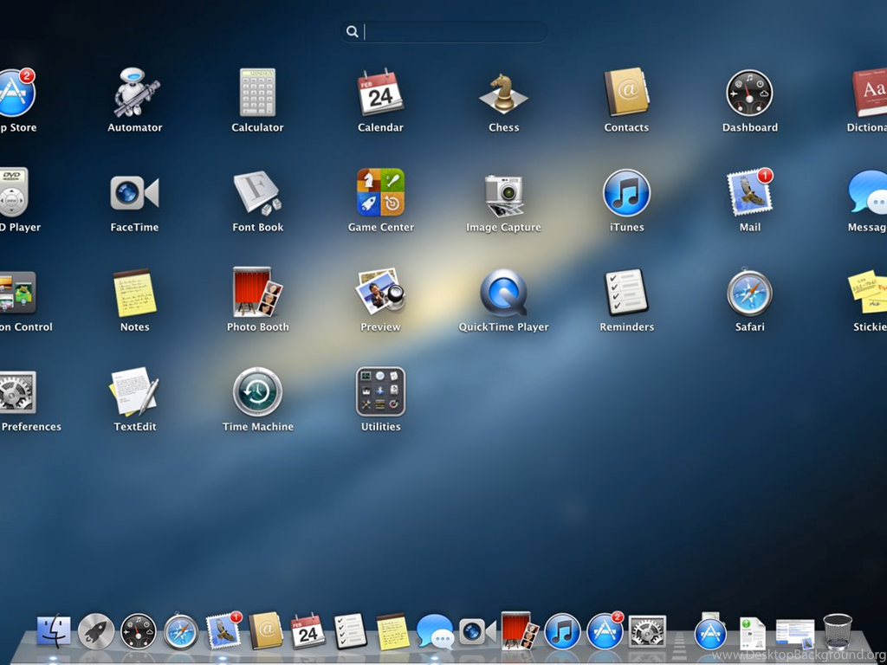Open App Store from the Launchpad grid
Screen dimensions: 887x665
tap(17, 92)
